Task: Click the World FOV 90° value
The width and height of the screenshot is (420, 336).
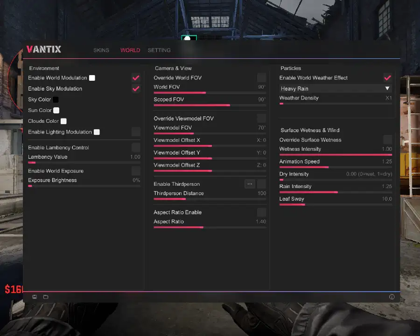Action: tap(262, 87)
